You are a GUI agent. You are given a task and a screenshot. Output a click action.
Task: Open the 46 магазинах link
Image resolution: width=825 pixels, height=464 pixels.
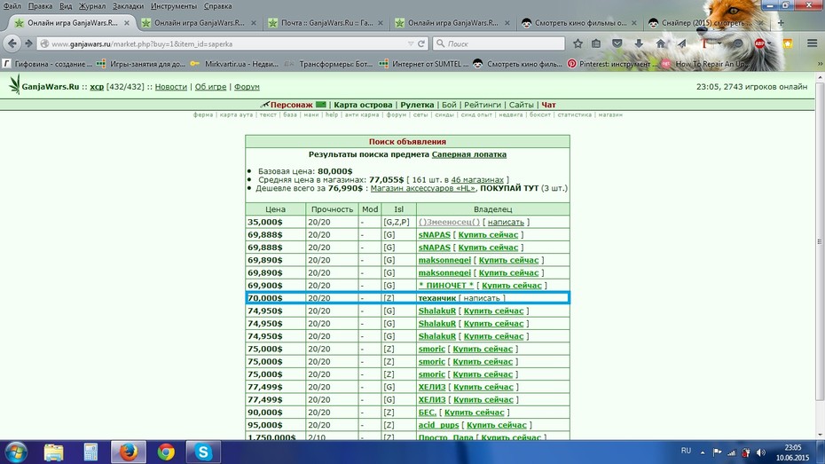coord(477,179)
